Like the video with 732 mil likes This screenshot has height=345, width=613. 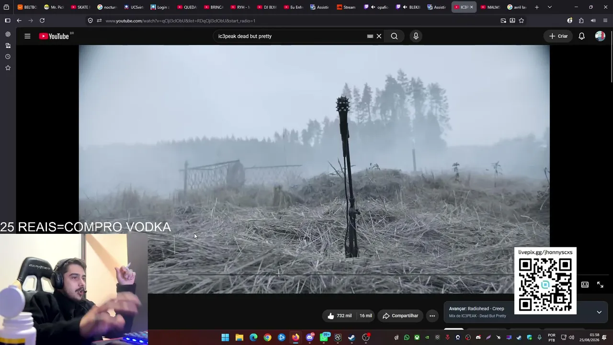[x=339, y=316]
